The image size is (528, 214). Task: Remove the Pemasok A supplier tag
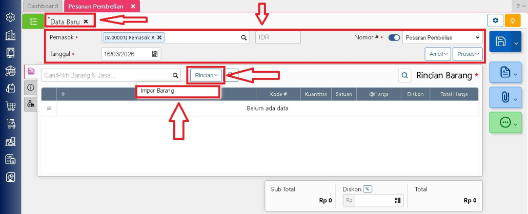[x=159, y=37]
